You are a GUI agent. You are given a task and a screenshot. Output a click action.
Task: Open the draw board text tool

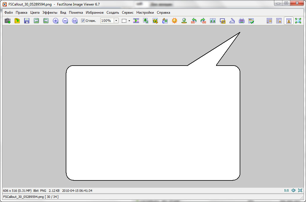tap(165, 21)
